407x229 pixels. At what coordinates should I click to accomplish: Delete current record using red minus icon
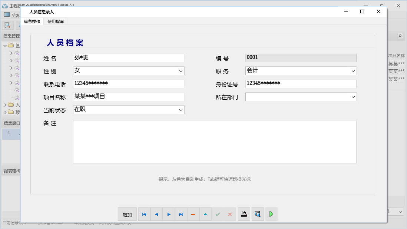193,214
